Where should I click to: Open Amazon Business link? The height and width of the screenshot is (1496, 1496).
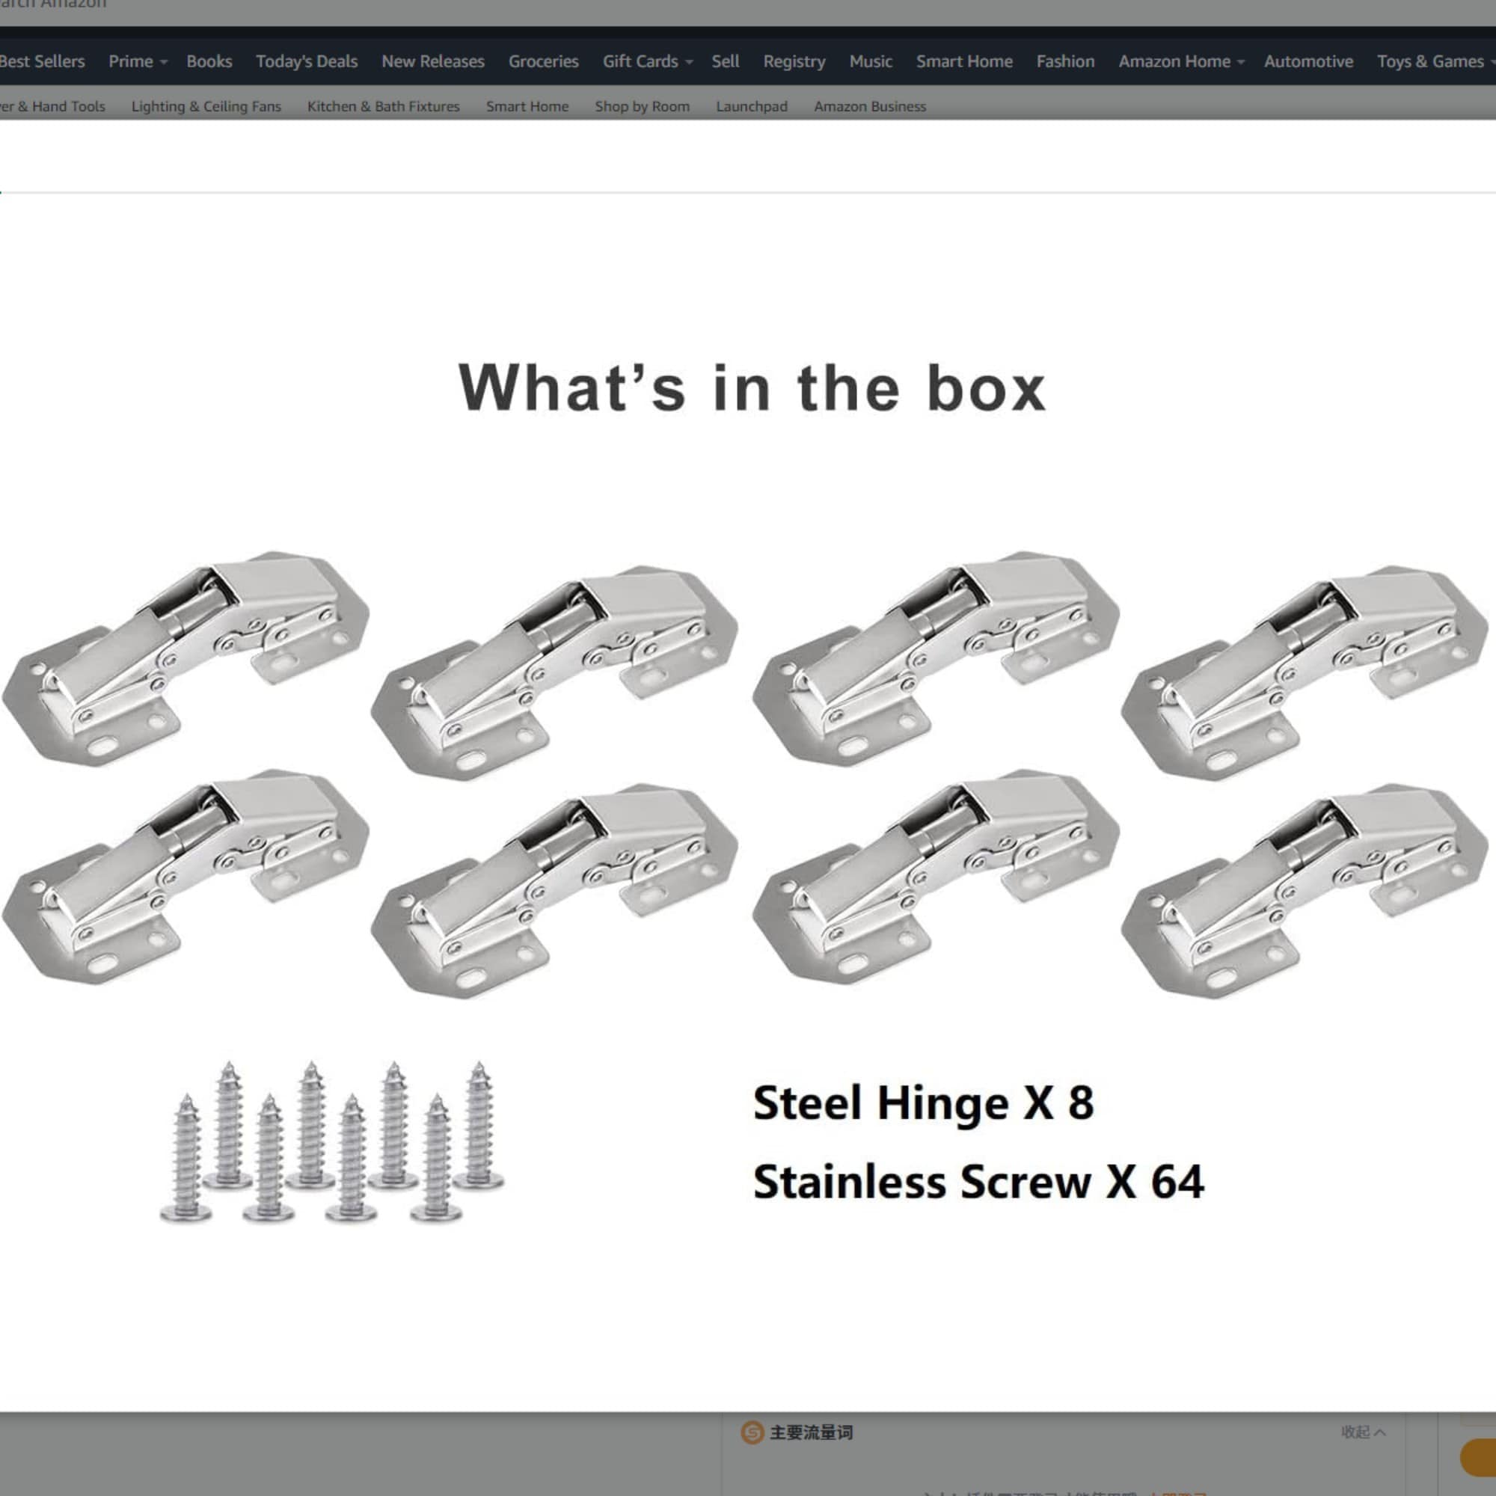coord(870,106)
